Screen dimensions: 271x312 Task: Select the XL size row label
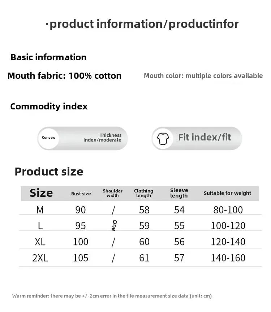tap(40, 242)
